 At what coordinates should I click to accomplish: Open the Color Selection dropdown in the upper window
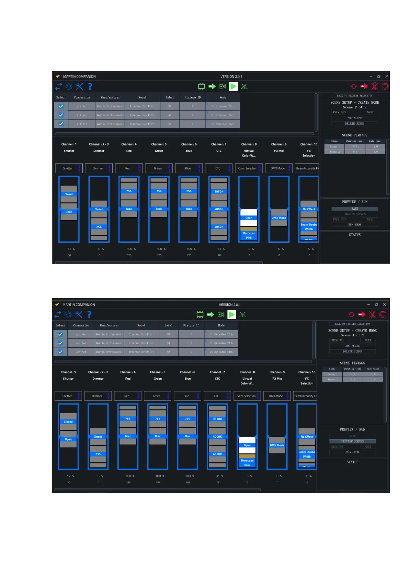[249, 168]
